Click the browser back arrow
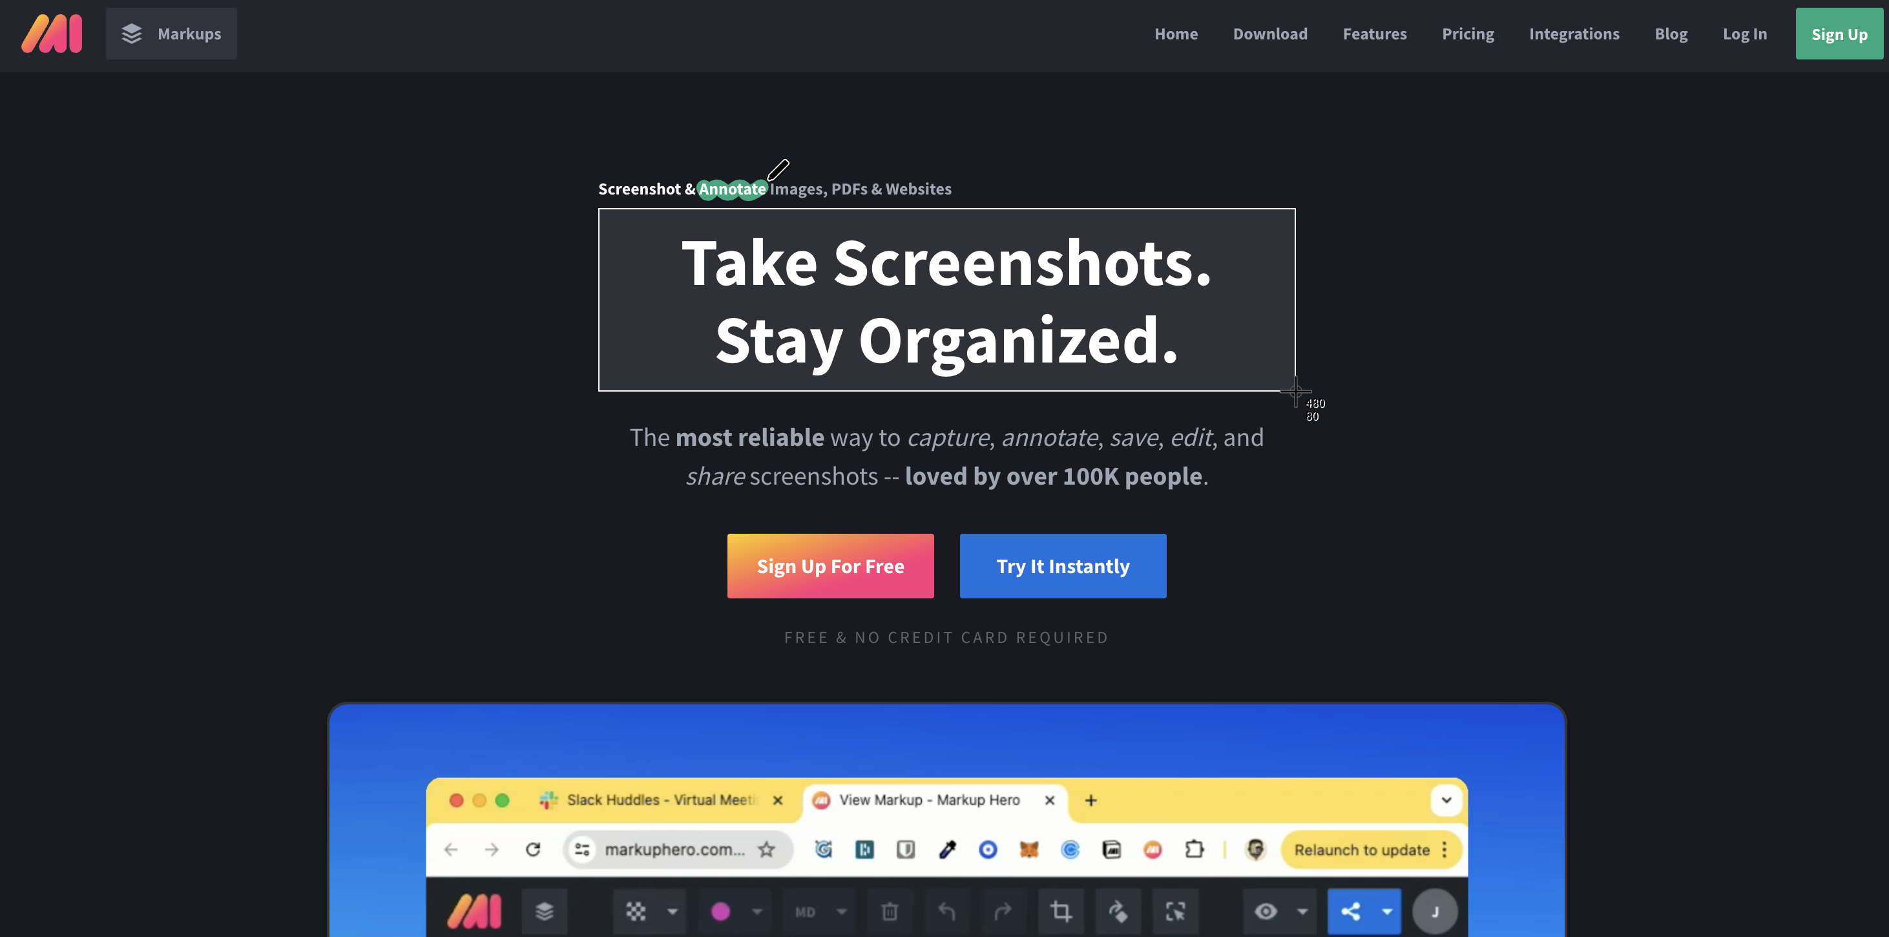The width and height of the screenshot is (1889, 937). (x=451, y=849)
